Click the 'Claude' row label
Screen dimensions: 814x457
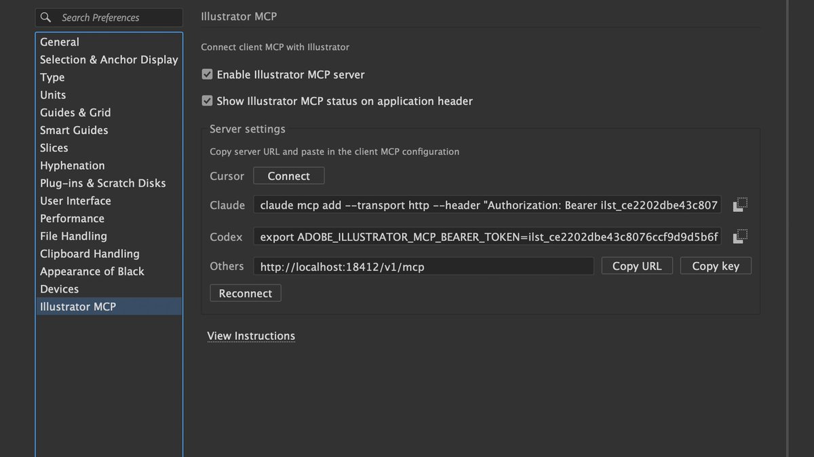tap(227, 205)
